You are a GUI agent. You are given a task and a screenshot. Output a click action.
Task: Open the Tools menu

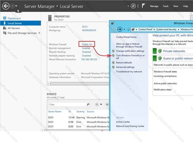[x=166, y=6]
